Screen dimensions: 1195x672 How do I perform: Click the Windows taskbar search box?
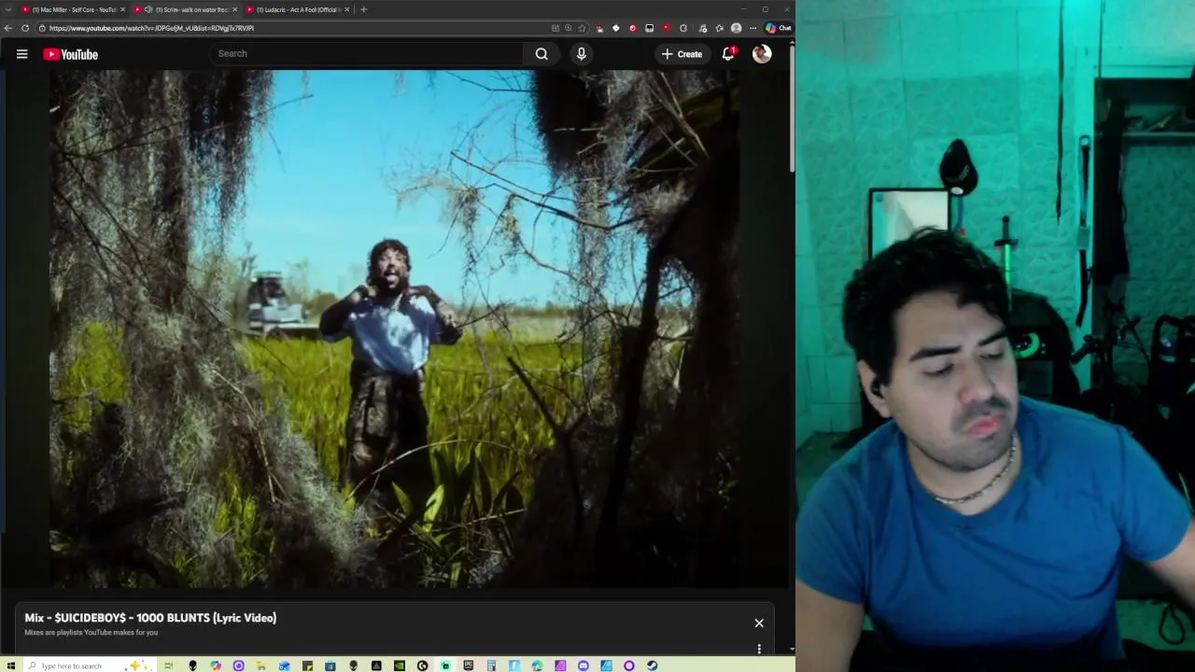coord(89,665)
